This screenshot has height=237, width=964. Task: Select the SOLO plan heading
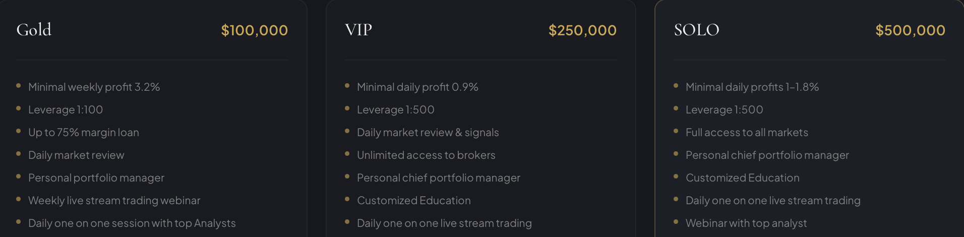point(696,30)
